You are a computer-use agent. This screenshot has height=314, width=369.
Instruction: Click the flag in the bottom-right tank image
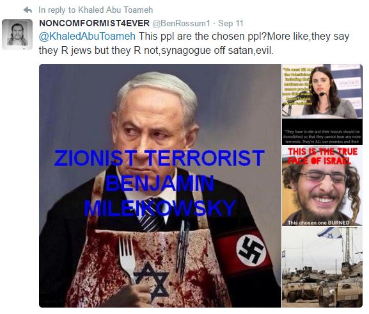click(329, 233)
